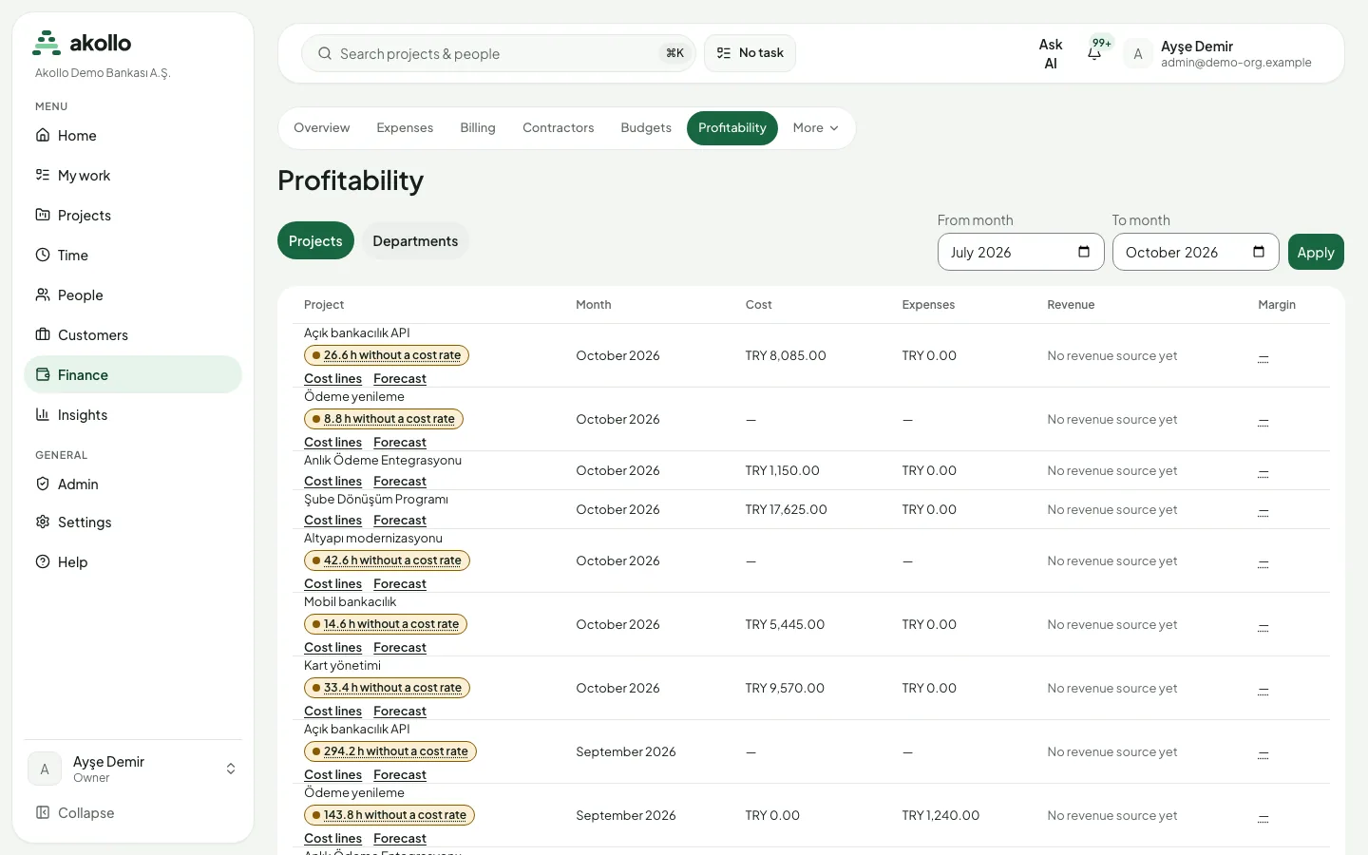Screen dimensions: 1368x855
Task: Click Ask AI
Action: (1051, 54)
